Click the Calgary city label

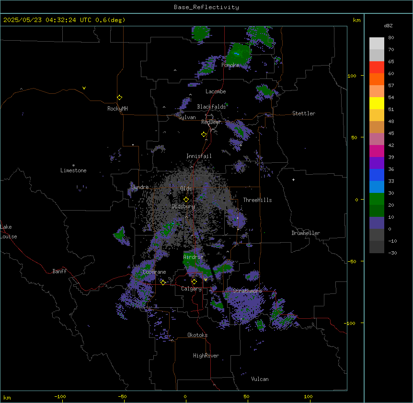pos(191,289)
